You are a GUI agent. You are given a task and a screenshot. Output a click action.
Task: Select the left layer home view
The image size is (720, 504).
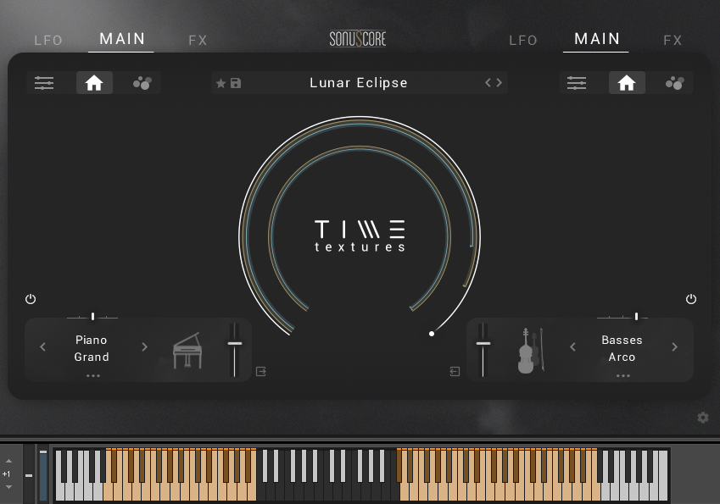click(94, 83)
